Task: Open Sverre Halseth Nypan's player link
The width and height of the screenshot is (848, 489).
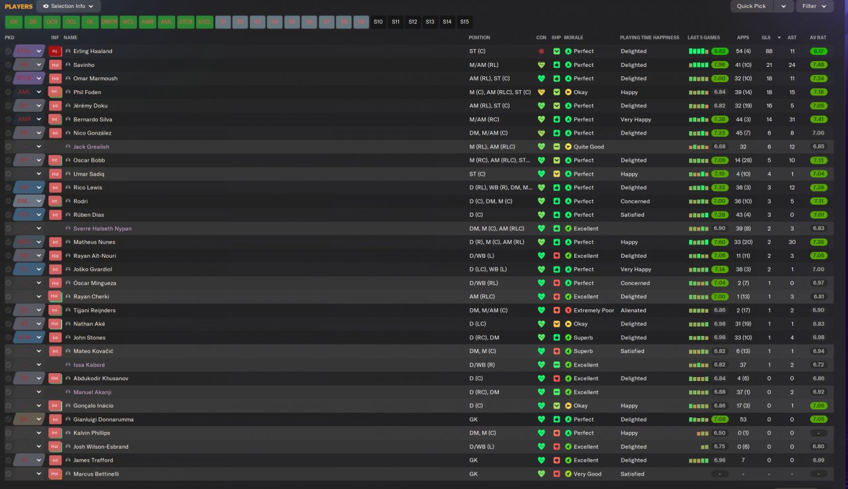Action: tap(103, 229)
